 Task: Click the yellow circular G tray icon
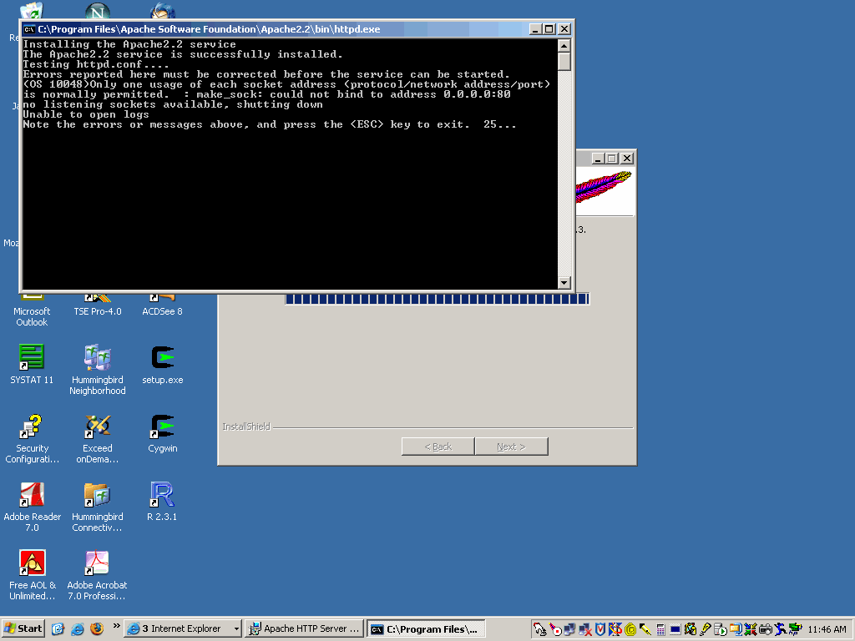pyautogui.click(x=630, y=629)
